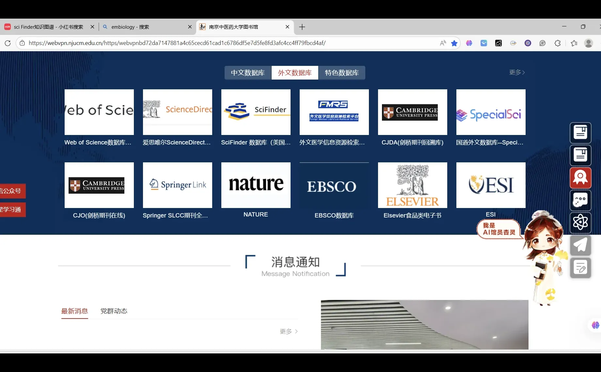The width and height of the screenshot is (601, 372).
Task: Click the 国道外文数据库 SpecialSci text link
Action: (x=490, y=142)
